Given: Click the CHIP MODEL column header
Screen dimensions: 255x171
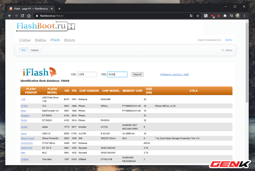Looking at the screenshot, I should (x=111, y=91).
